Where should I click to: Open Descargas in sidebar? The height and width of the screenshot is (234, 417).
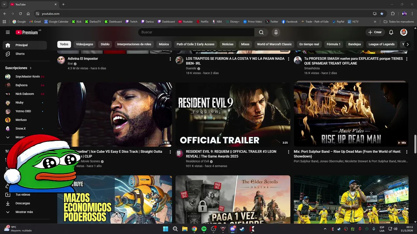[25, 203]
